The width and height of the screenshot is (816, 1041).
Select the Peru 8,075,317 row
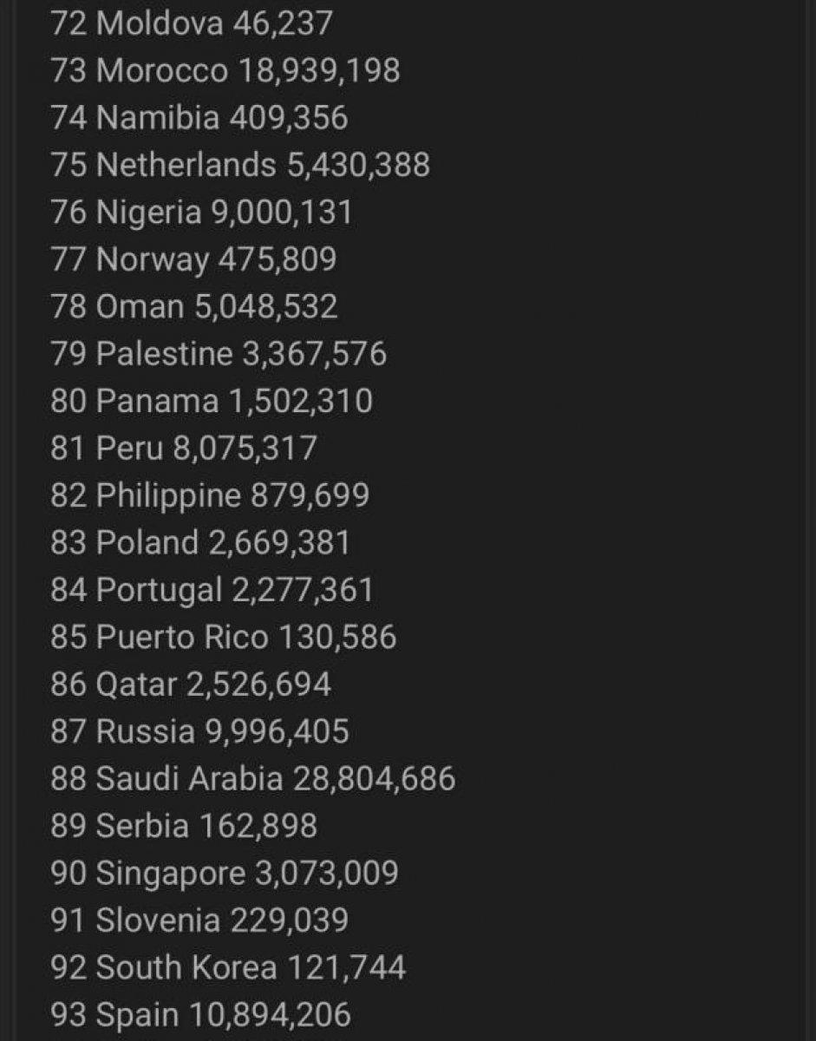point(184,448)
